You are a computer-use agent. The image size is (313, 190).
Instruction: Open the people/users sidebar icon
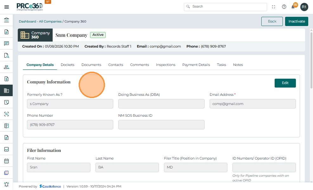pos(6,67)
